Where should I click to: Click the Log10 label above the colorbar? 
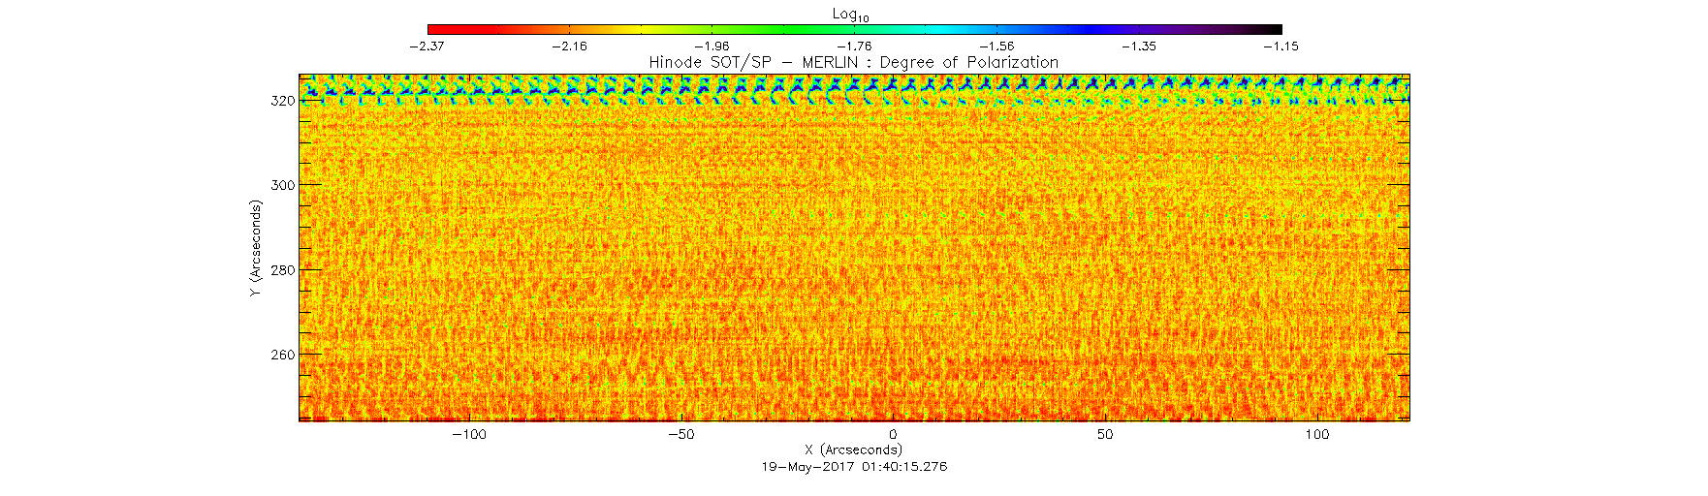(851, 15)
